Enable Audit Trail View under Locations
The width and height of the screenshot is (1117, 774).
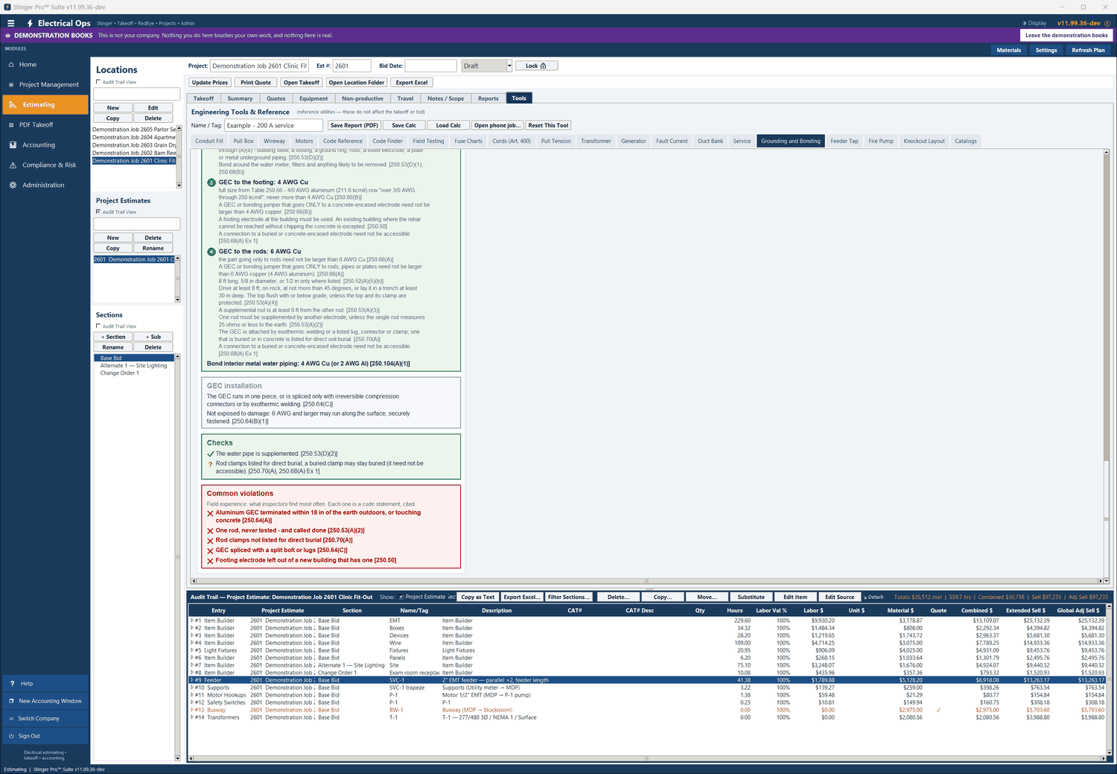point(98,82)
